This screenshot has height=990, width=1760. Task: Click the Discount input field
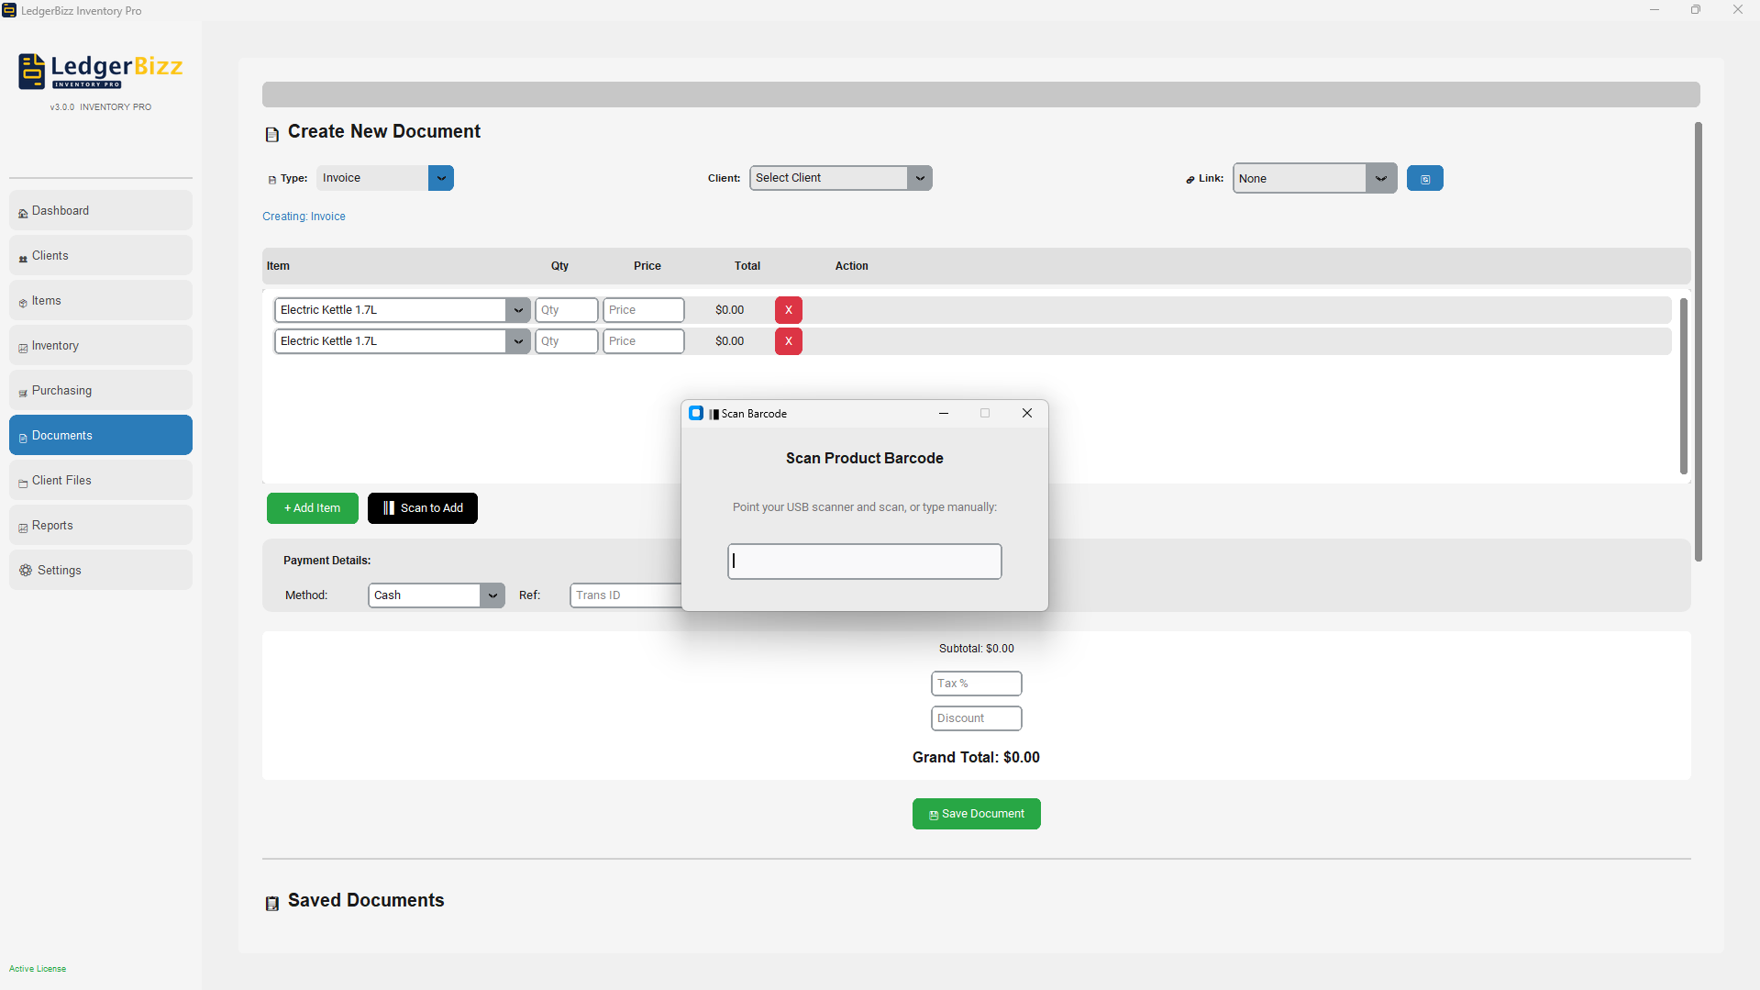(x=977, y=718)
